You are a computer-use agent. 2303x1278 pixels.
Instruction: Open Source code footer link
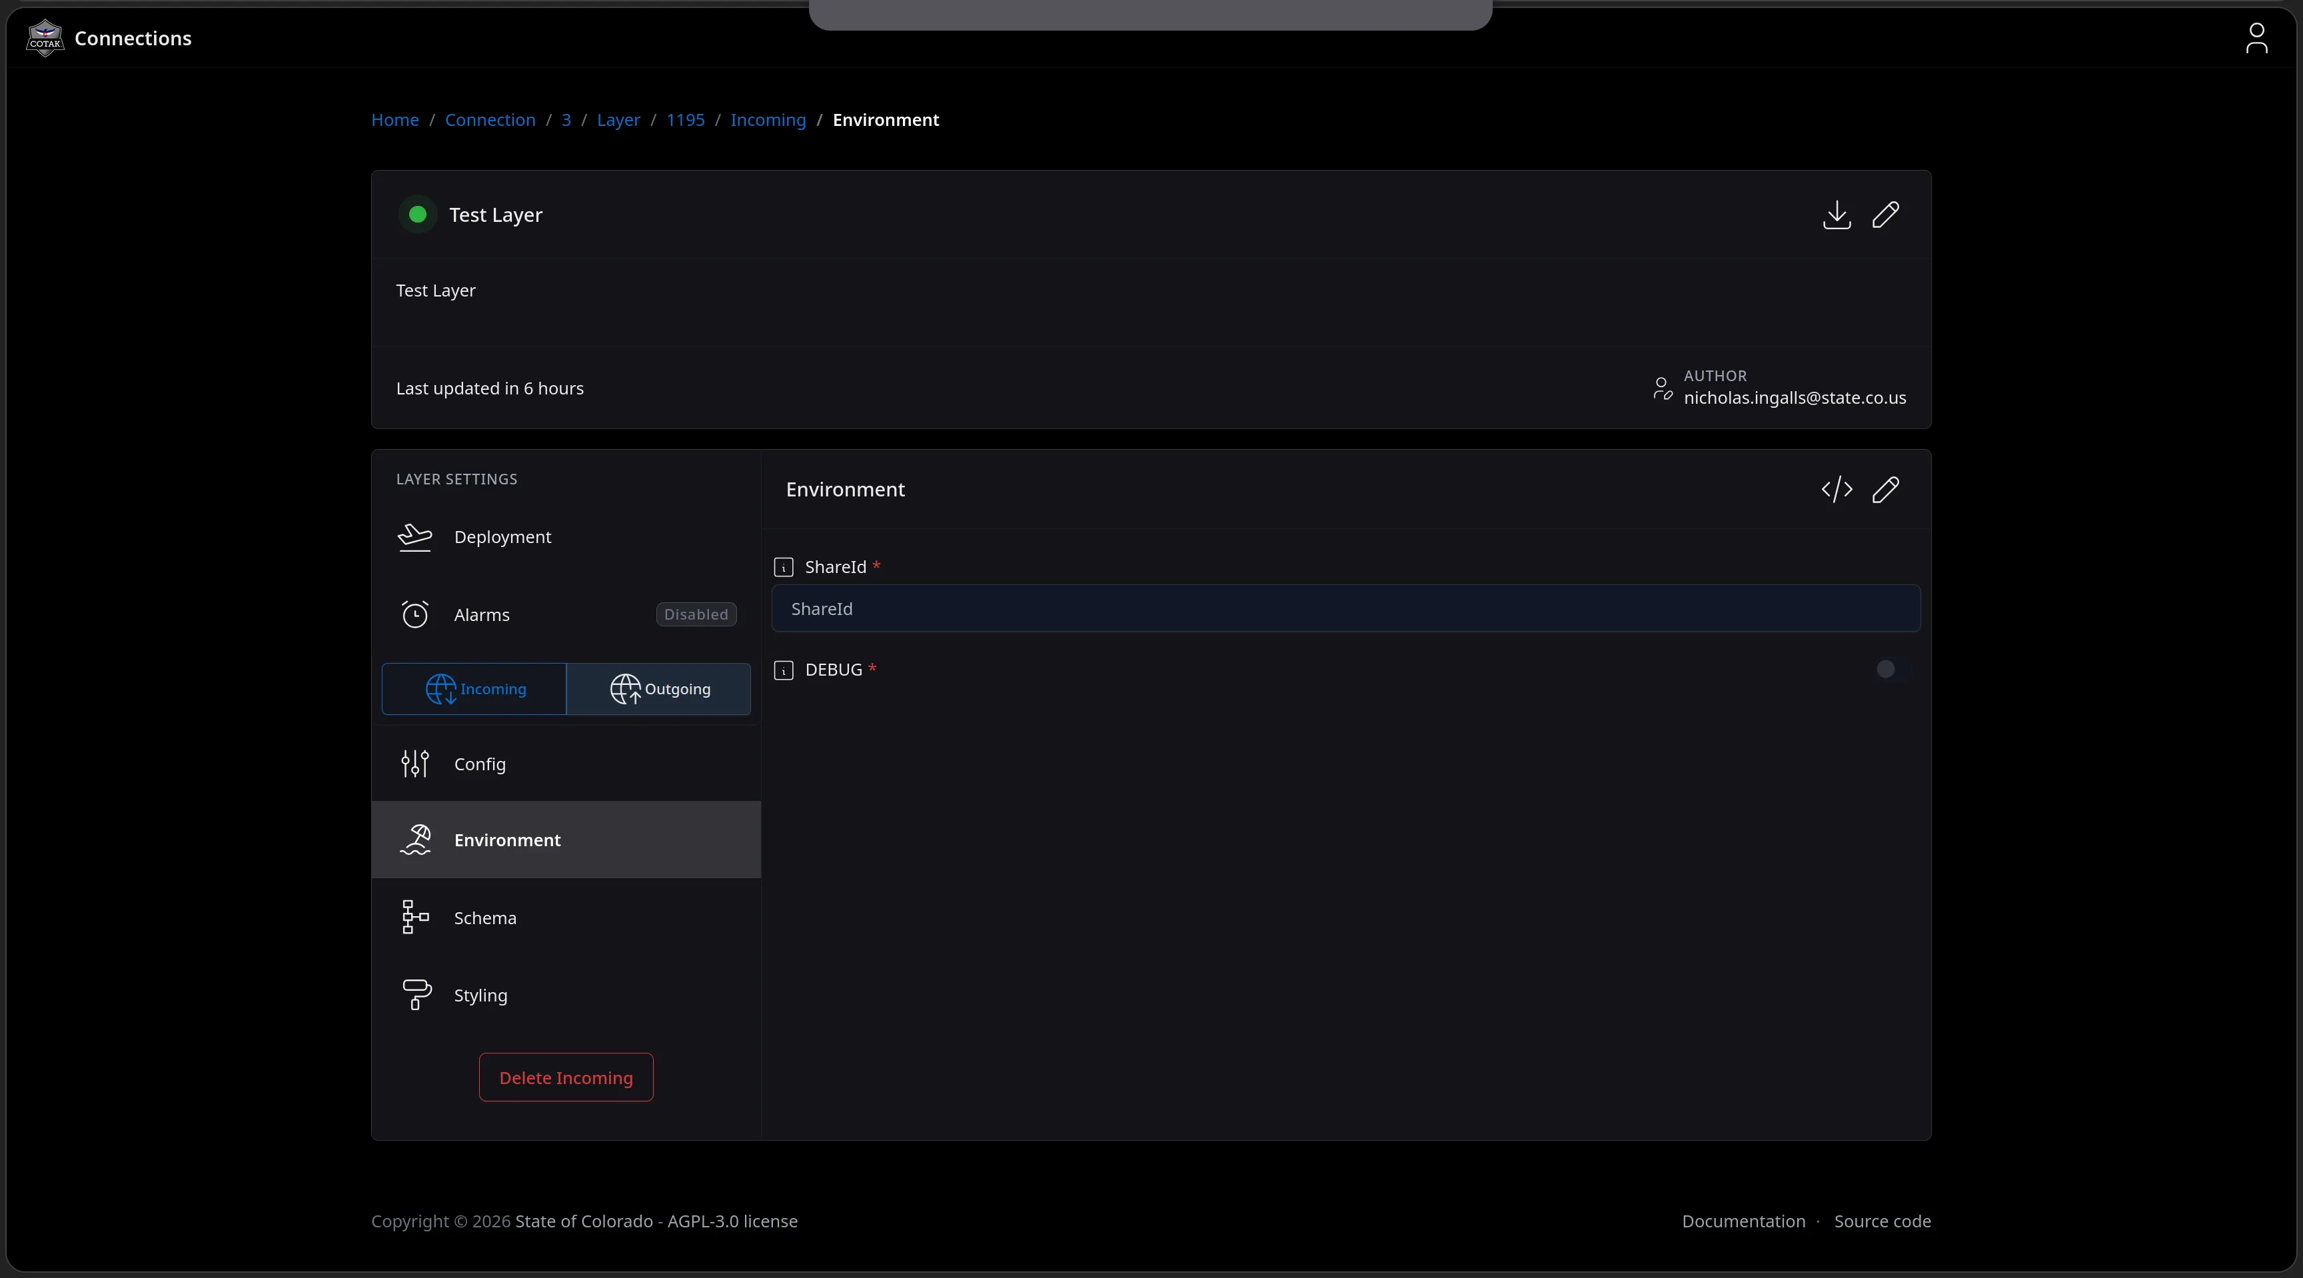click(1883, 1222)
